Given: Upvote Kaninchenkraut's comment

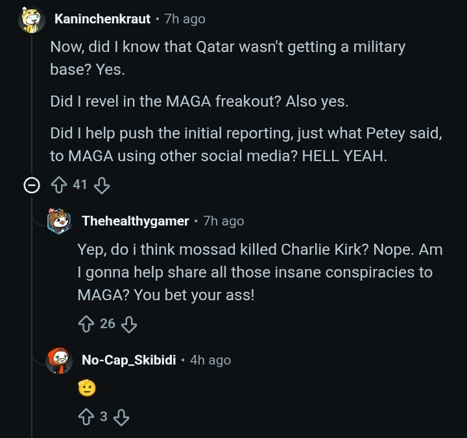Looking at the screenshot, I should [x=60, y=185].
